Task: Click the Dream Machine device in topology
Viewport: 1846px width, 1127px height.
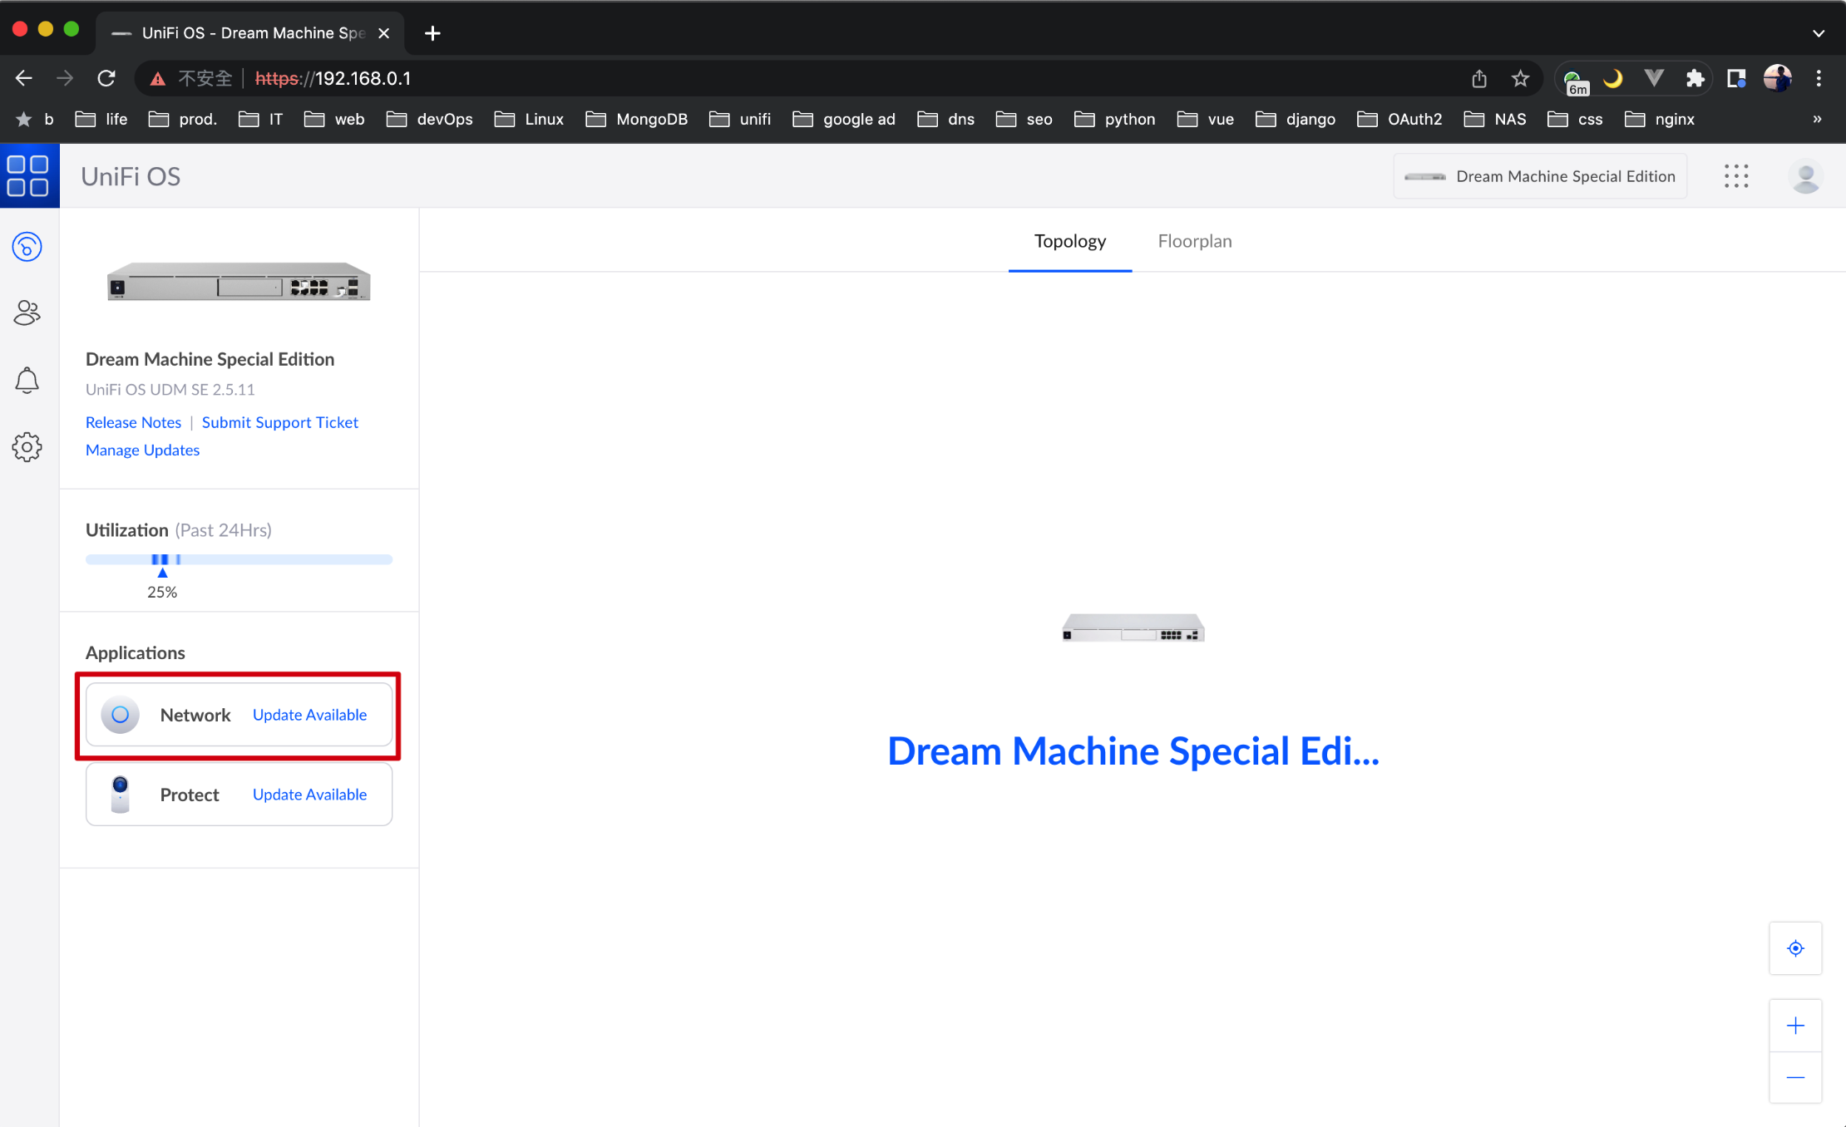Action: [x=1133, y=628]
